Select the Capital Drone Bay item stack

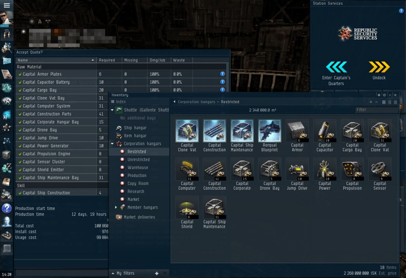tap(270, 174)
